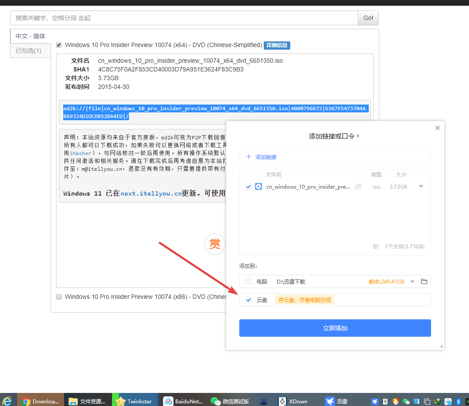Click the Baidu cloud tray icon

point(448,402)
